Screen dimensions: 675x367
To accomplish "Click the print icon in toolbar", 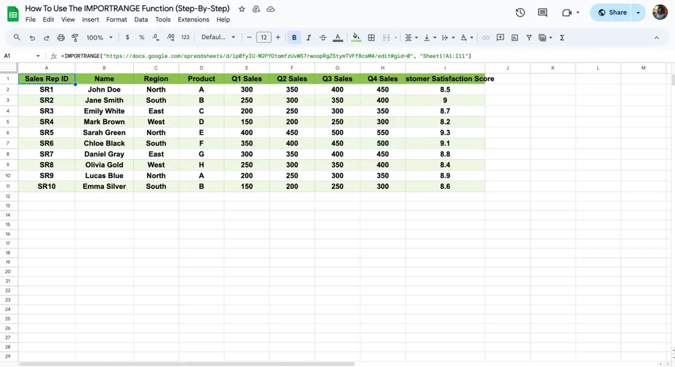I will click(61, 38).
